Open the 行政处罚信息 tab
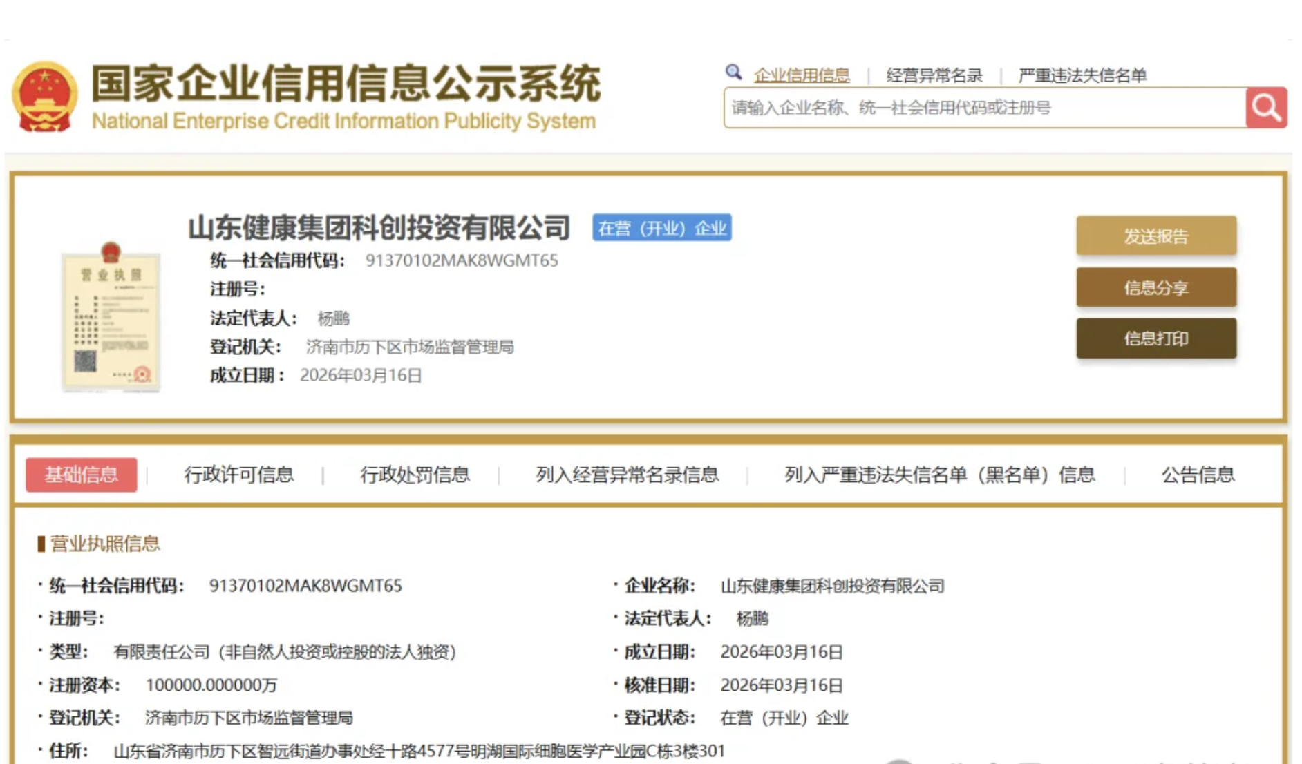 (x=415, y=475)
